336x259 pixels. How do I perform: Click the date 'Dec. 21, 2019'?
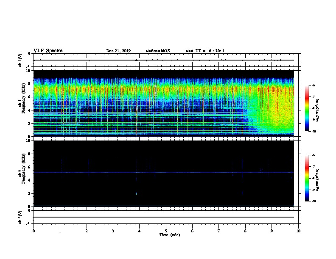(x=118, y=51)
